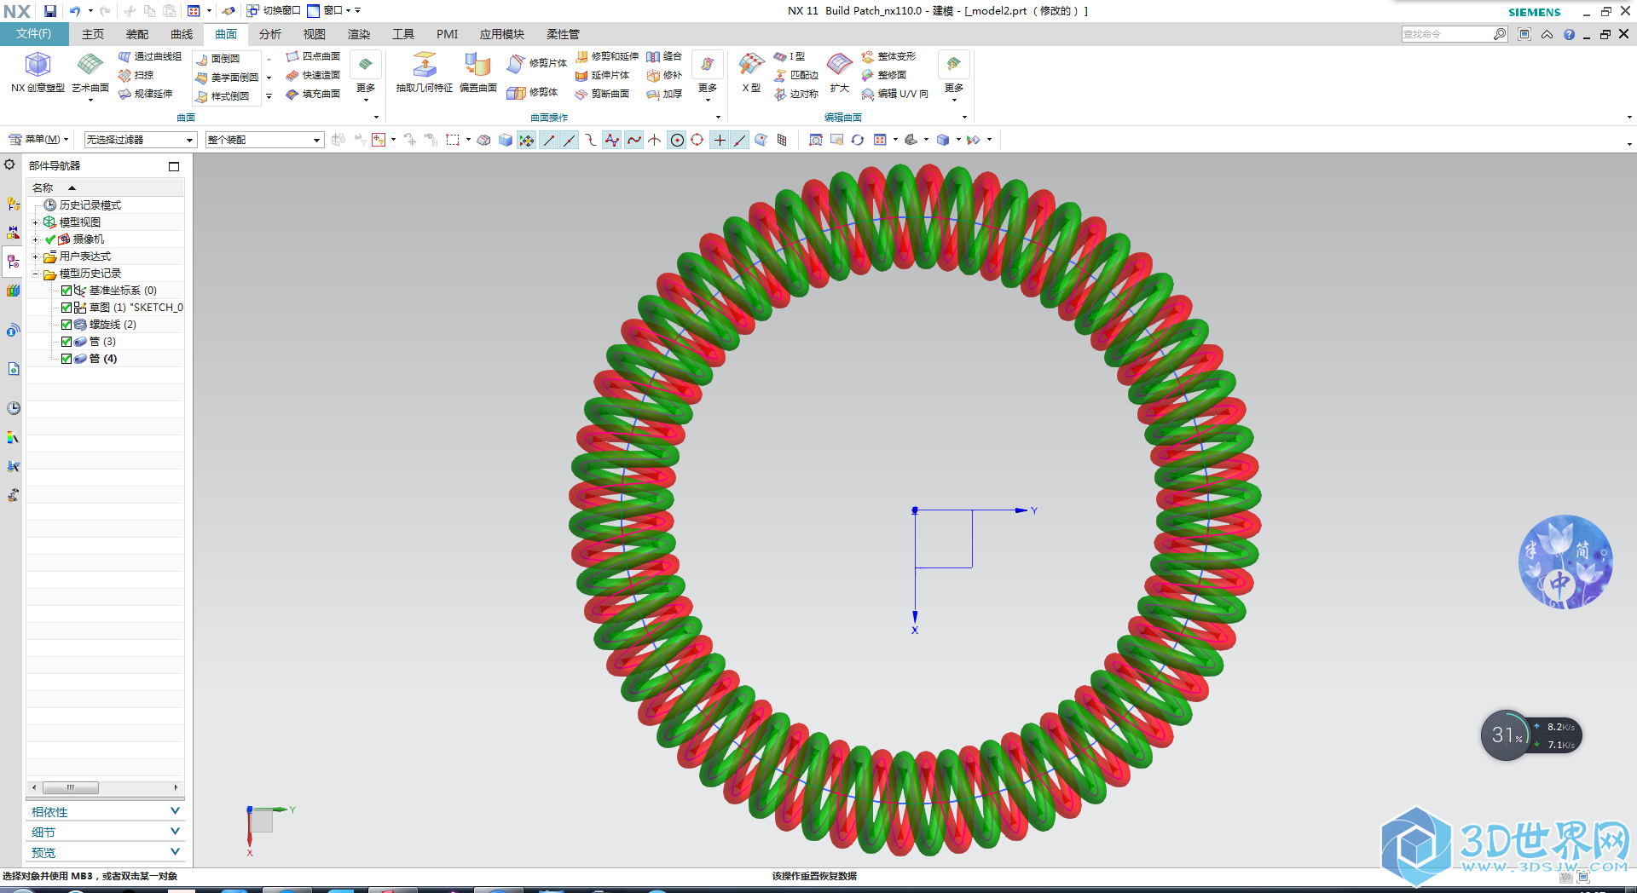Expand the 用户表达式 tree node
Screen dimensions: 1637x893
[36, 256]
